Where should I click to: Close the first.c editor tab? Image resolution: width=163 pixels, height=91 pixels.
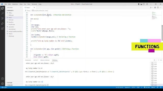point(34,8)
